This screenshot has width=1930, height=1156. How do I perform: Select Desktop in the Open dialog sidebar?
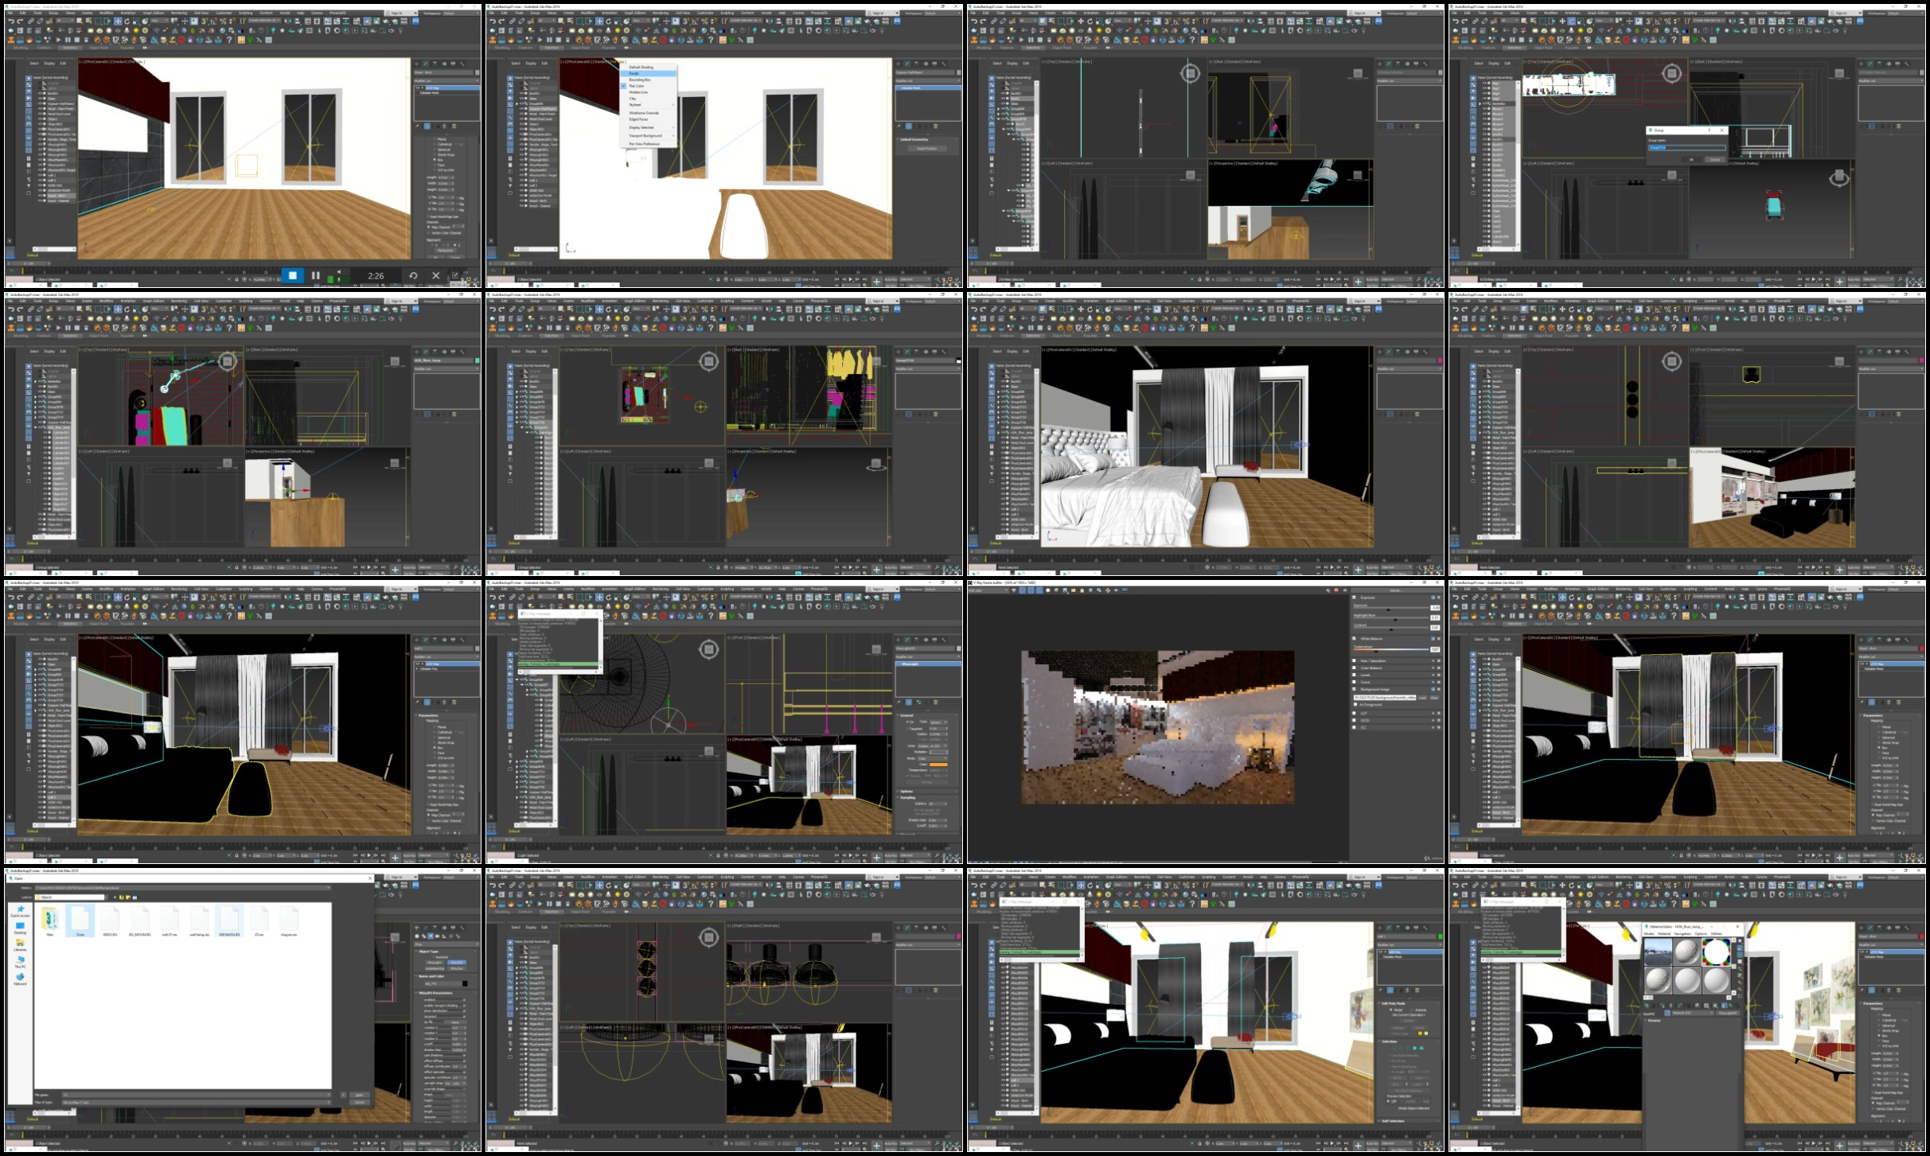pyautogui.click(x=20, y=928)
